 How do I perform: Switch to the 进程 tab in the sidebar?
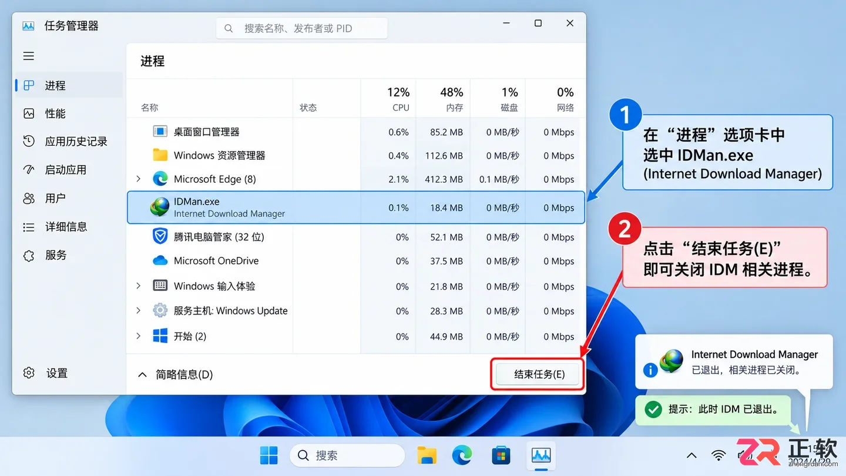(69, 86)
